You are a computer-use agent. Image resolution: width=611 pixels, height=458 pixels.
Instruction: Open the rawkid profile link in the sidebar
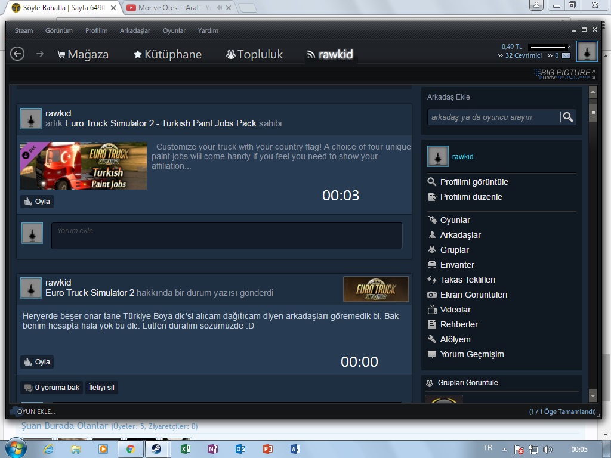click(462, 157)
